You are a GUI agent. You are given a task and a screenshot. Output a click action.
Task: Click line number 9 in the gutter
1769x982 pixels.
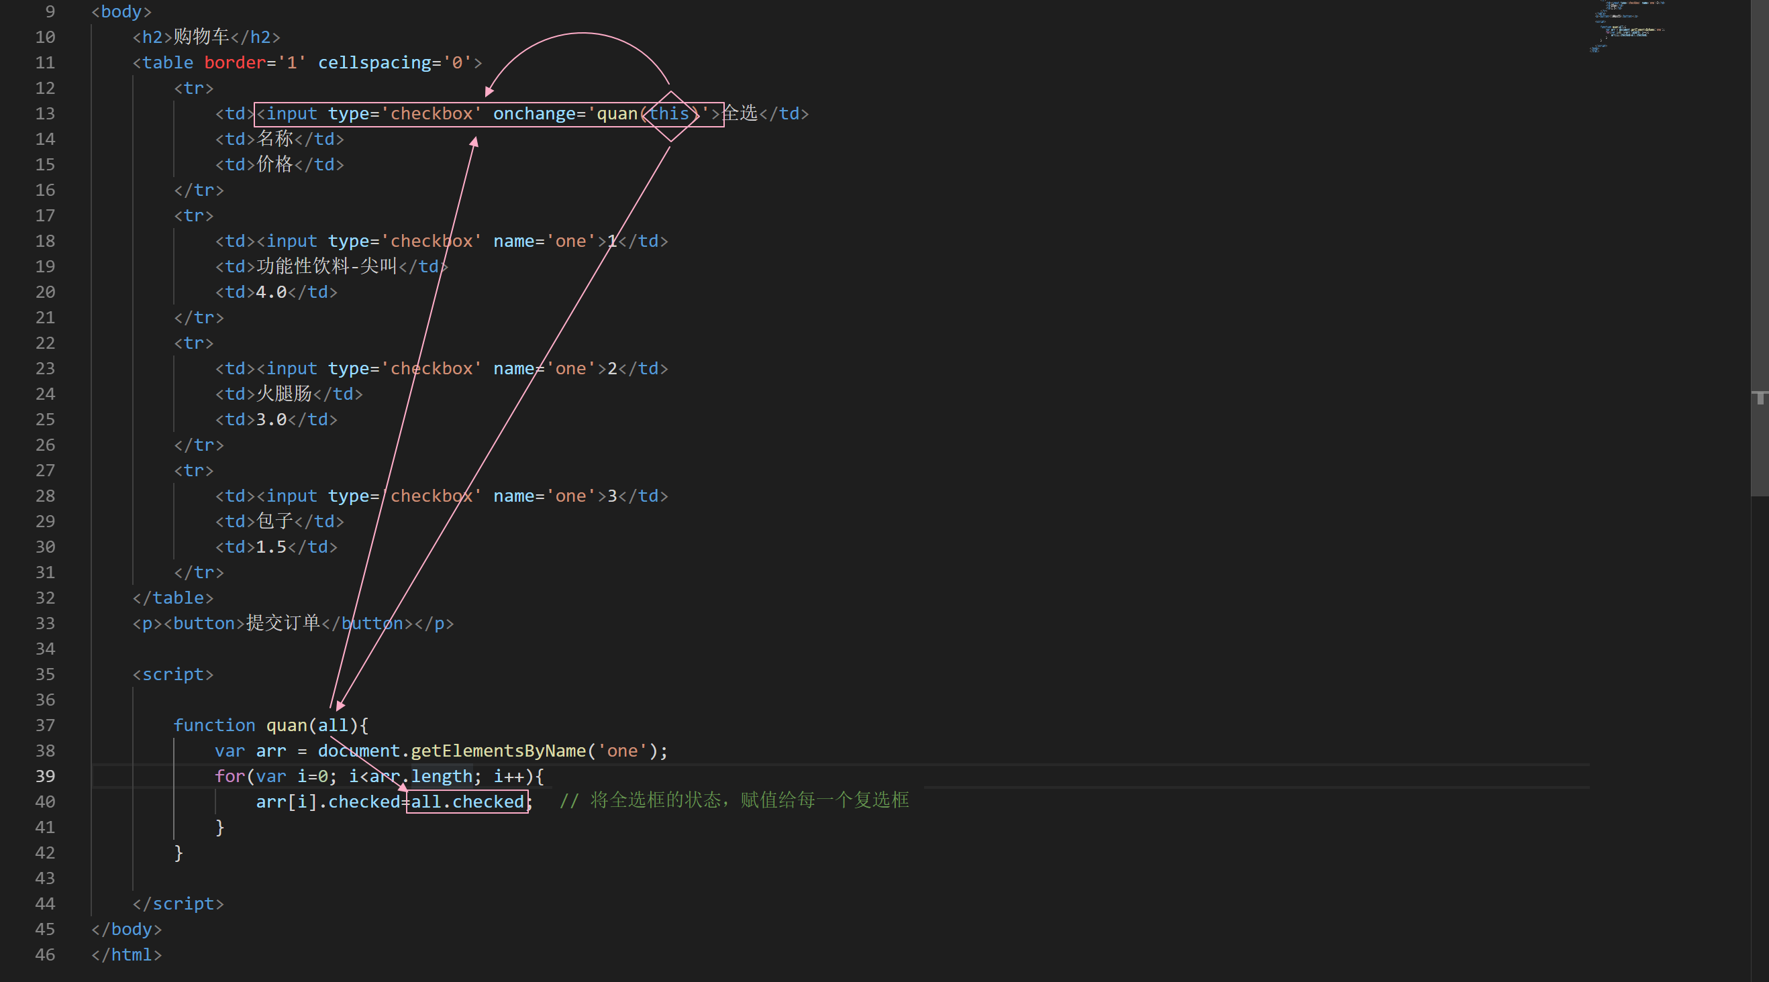tap(50, 11)
